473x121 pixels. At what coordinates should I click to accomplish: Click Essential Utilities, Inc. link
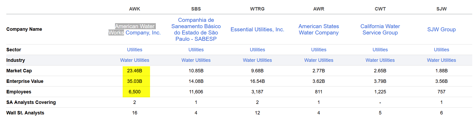coord(257,29)
